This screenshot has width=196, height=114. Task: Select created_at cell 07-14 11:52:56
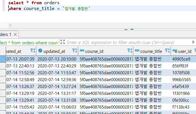pos(21,73)
